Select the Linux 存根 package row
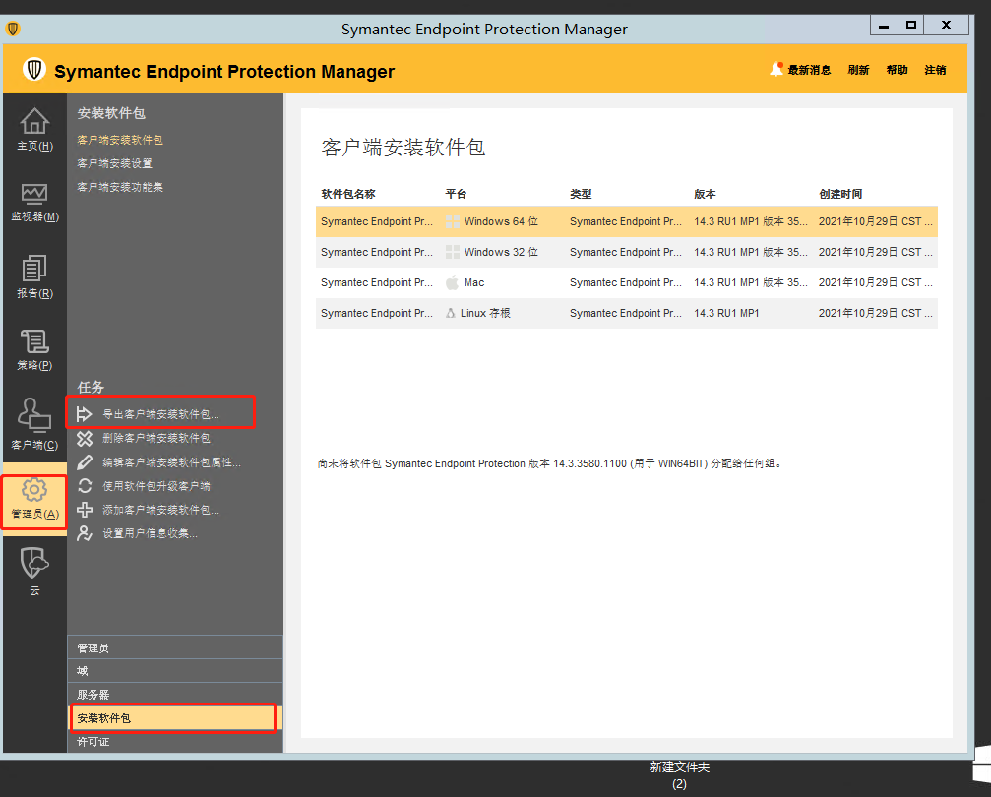 click(626, 313)
